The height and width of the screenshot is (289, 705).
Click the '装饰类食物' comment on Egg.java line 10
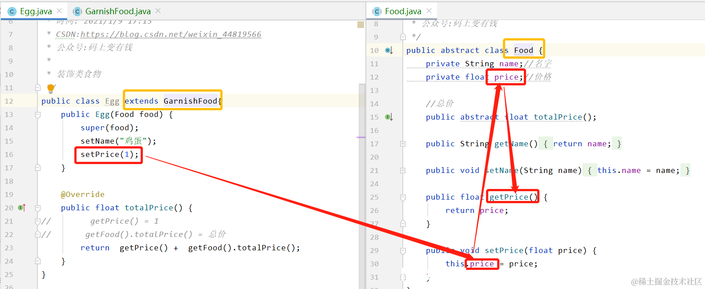coord(79,74)
